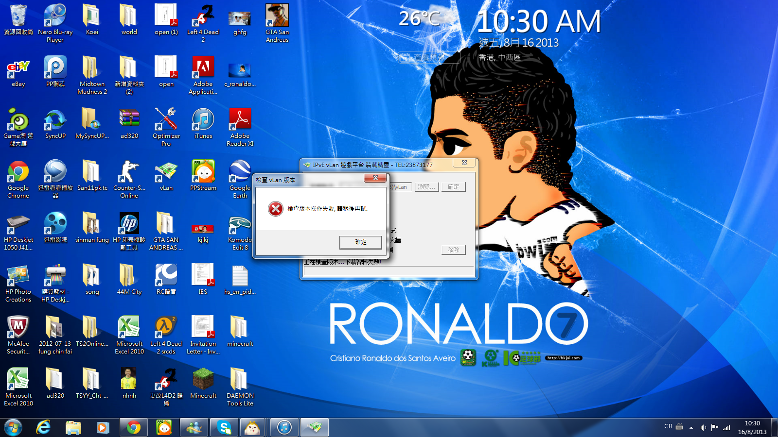The height and width of the screenshot is (437, 778).
Task: Open the Google Chrome desktop shortcut
Action: click(18, 172)
